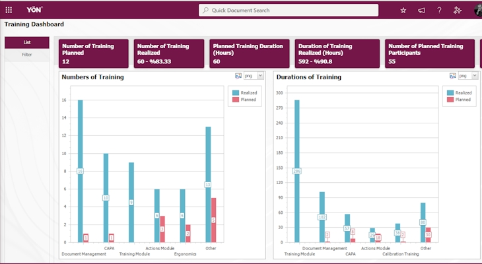Image resolution: width=482 pixels, height=264 pixels.
Task: Click Other duration bar labeled 80
Action: [423, 222]
